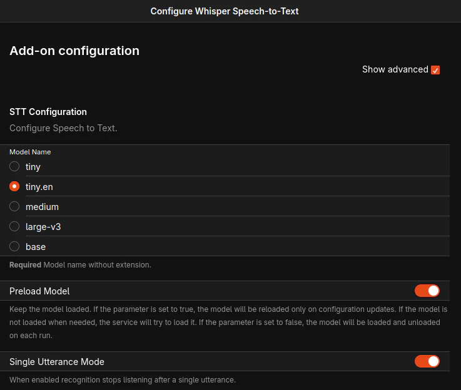Click the 'STT Configuration' section heading

point(48,112)
